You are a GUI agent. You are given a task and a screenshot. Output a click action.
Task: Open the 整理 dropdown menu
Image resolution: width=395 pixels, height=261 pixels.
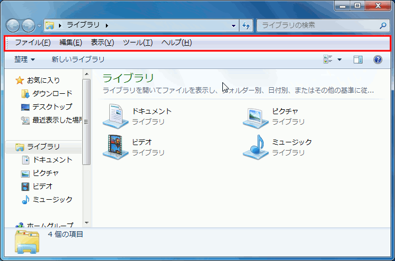pyautogui.click(x=25, y=60)
